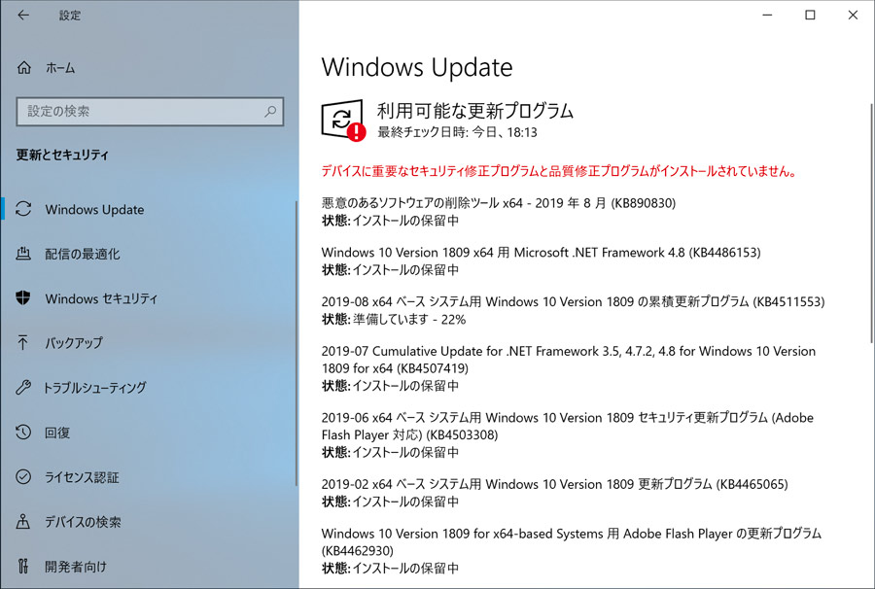
Task: Maximize the Settings window
Action: (x=810, y=15)
